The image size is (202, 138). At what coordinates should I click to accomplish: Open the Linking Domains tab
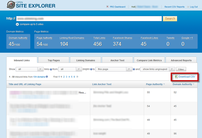pyautogui.click(x=85, y=60)
